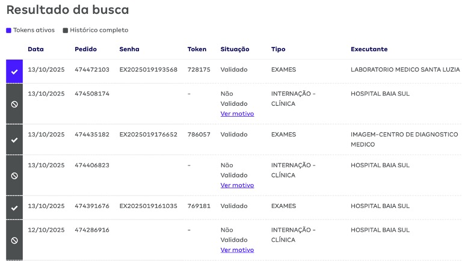Viewport: 462px width, 261px height.
Task: Click gray Histórico completo legend square
Action: (x=66, y=30)
